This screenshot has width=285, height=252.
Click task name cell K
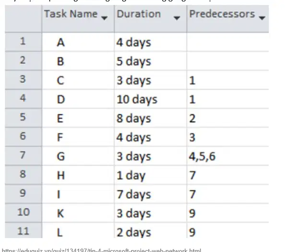click(x=78, y=213)
